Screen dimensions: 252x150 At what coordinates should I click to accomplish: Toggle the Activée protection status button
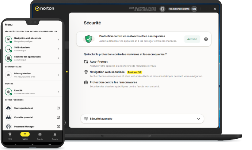pos(192,39)
